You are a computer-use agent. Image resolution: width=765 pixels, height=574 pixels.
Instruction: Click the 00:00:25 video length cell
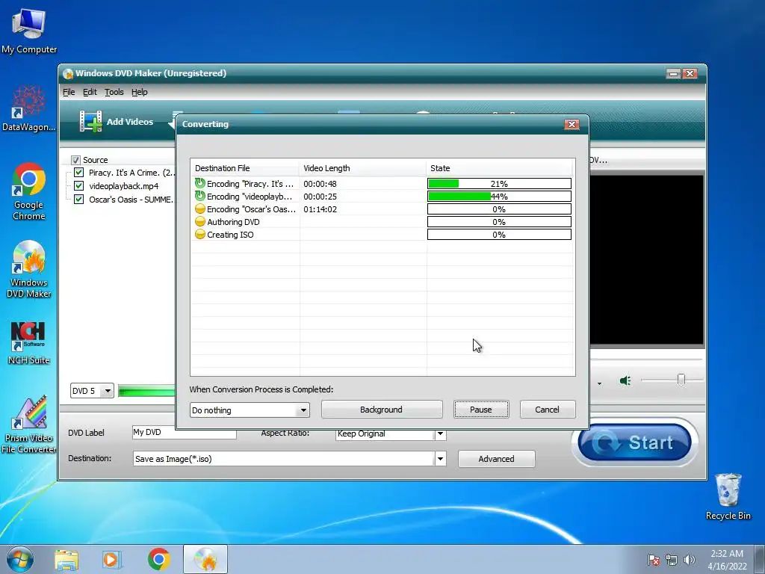click(320, 197)
